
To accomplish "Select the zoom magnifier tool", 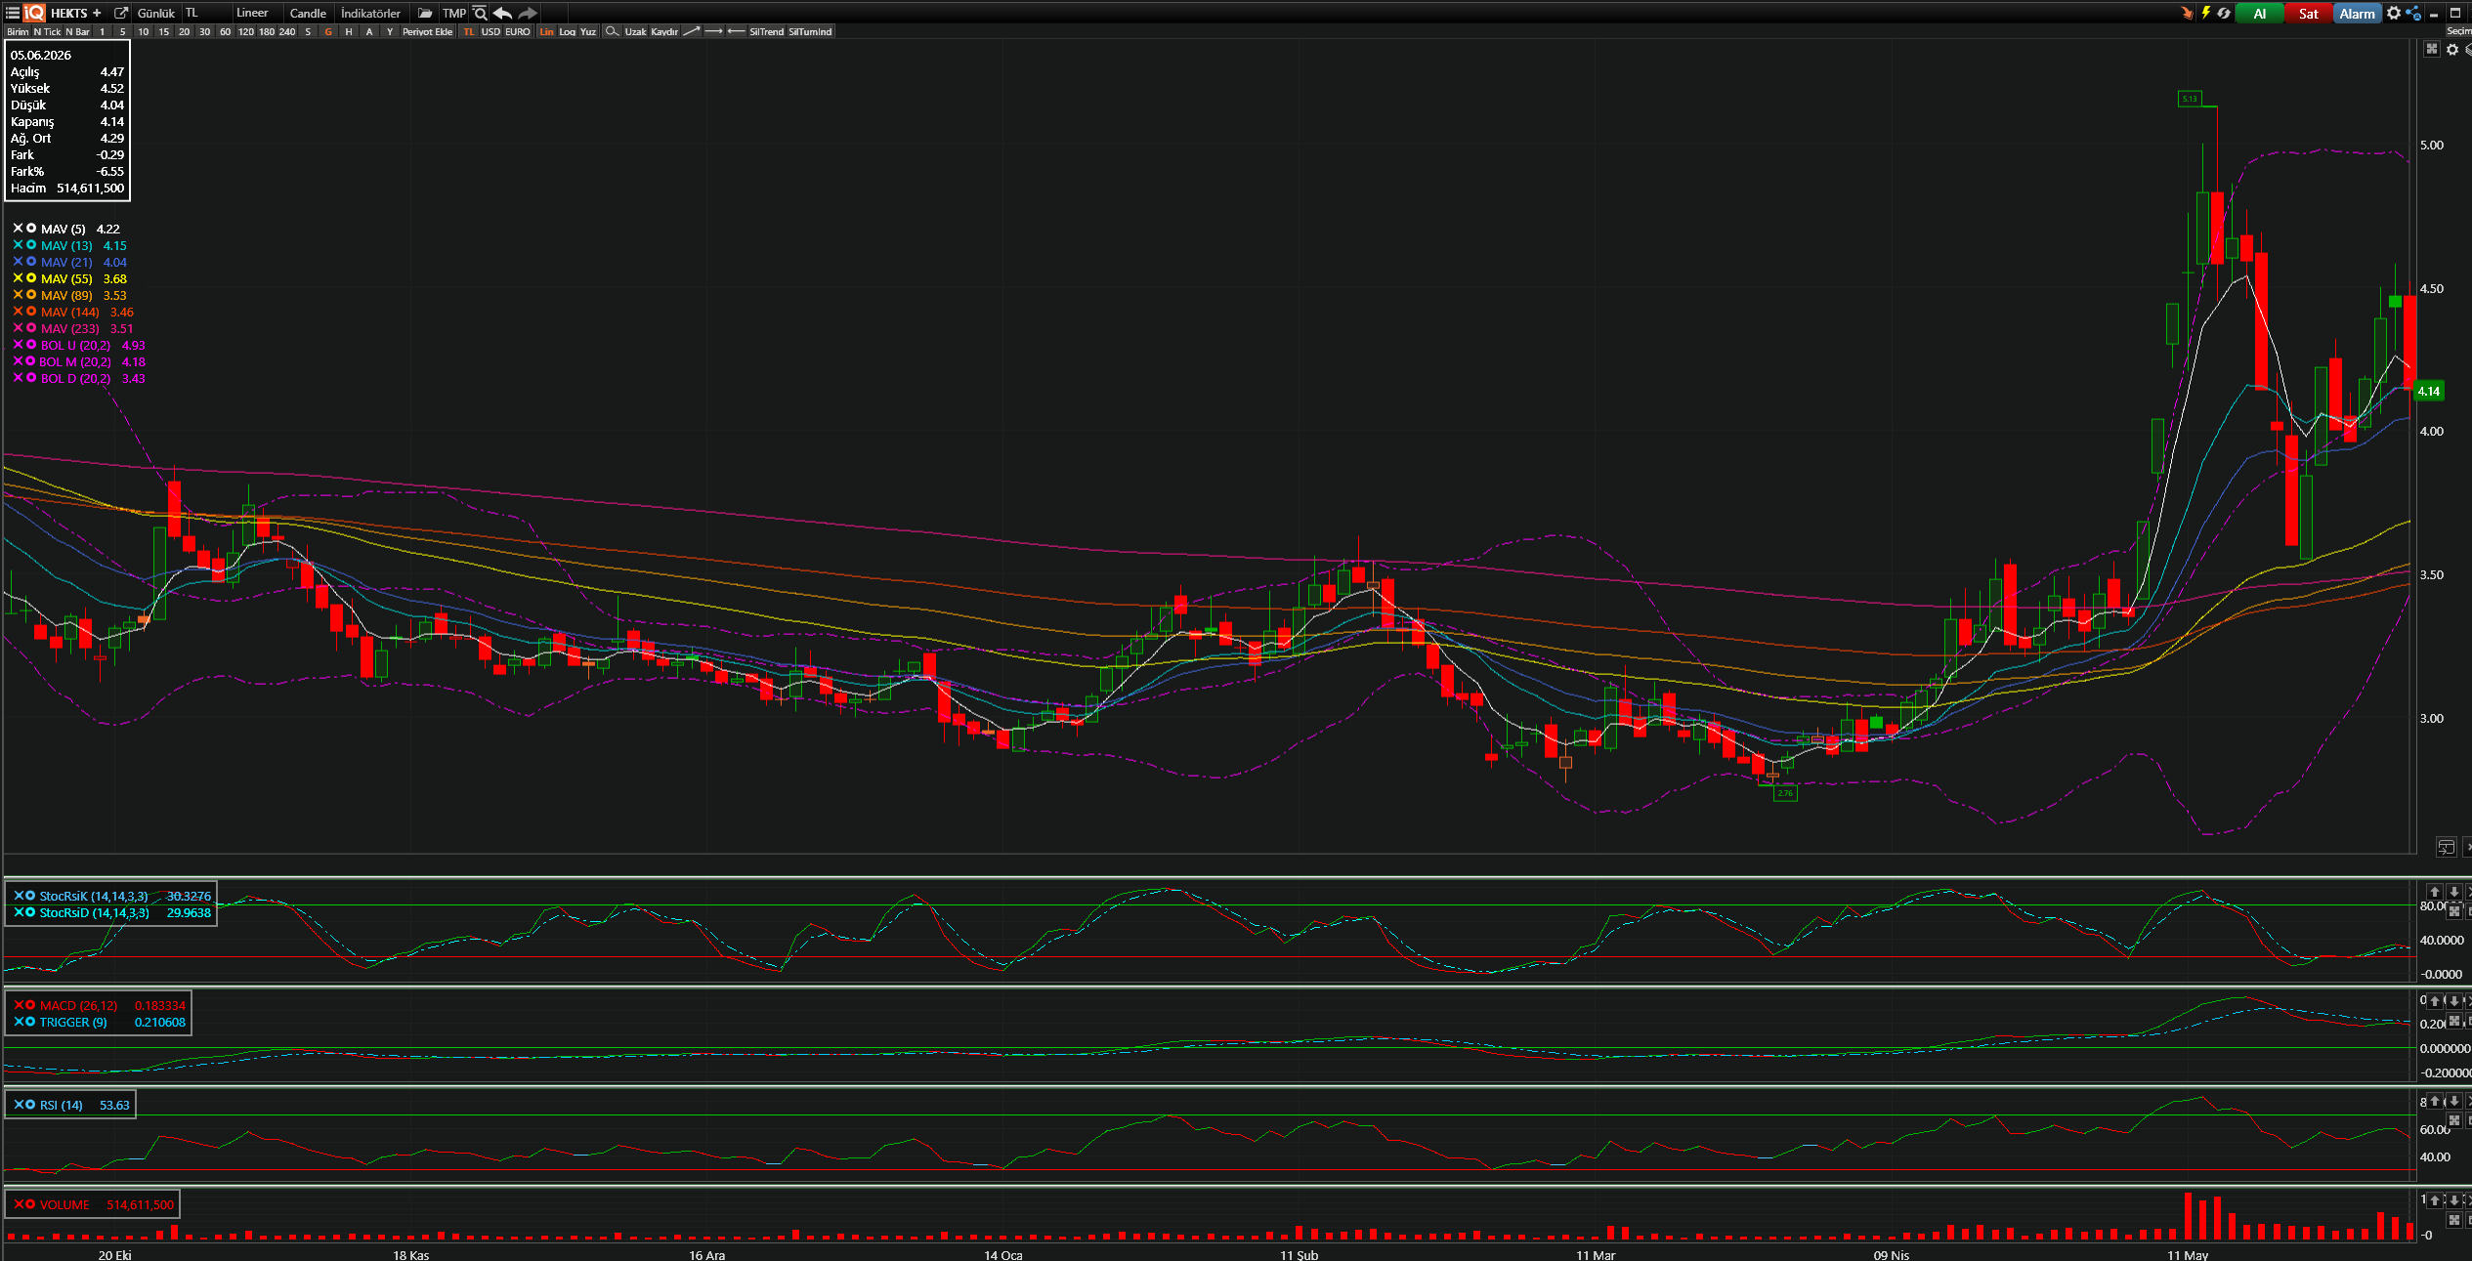I will pyautogui.click(x=612, y=31).
